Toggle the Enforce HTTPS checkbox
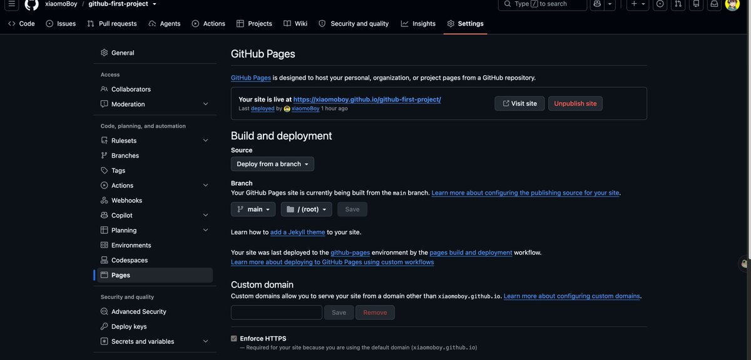751x360 pixels. coord(234,339)
